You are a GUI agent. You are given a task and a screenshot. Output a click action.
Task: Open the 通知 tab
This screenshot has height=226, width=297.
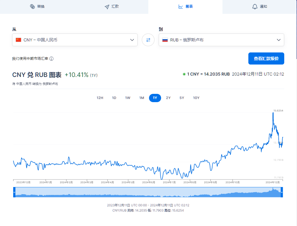(259, 7)
